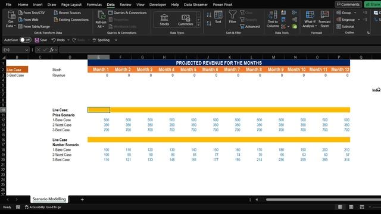Expand the Name Box dropdown
The width and height of the screenshot is (381, 214).
pyautogui.click(x=26, y=50)
